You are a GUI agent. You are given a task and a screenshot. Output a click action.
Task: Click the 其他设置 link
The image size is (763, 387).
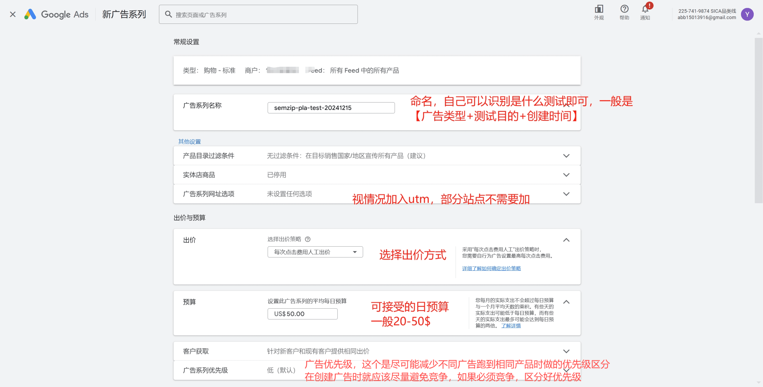pyautogui.click(x=190, y=142)
